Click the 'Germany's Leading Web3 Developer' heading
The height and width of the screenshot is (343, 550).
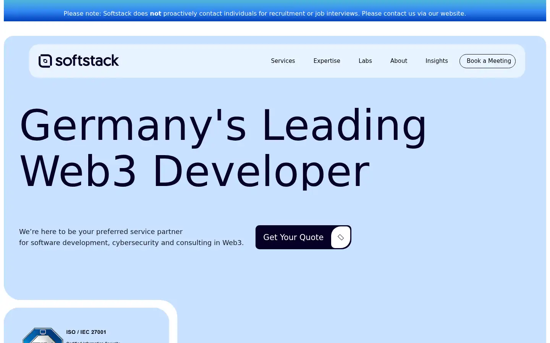click(223, 148)
